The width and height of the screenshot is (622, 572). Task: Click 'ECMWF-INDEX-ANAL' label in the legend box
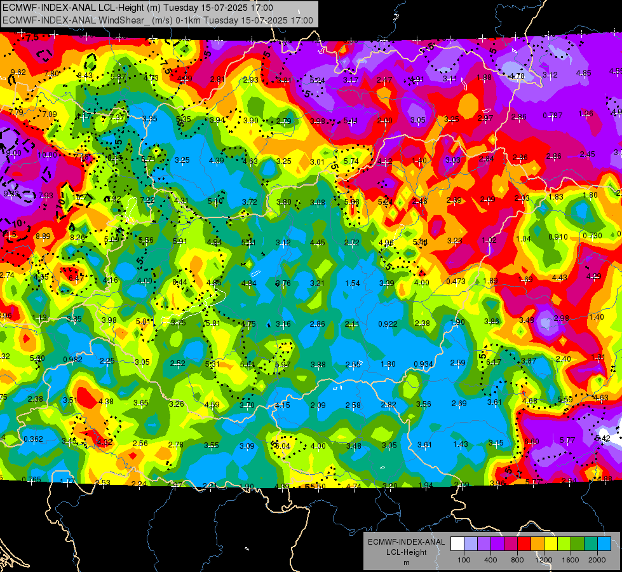pyautogui.click(x=406, y=542)
